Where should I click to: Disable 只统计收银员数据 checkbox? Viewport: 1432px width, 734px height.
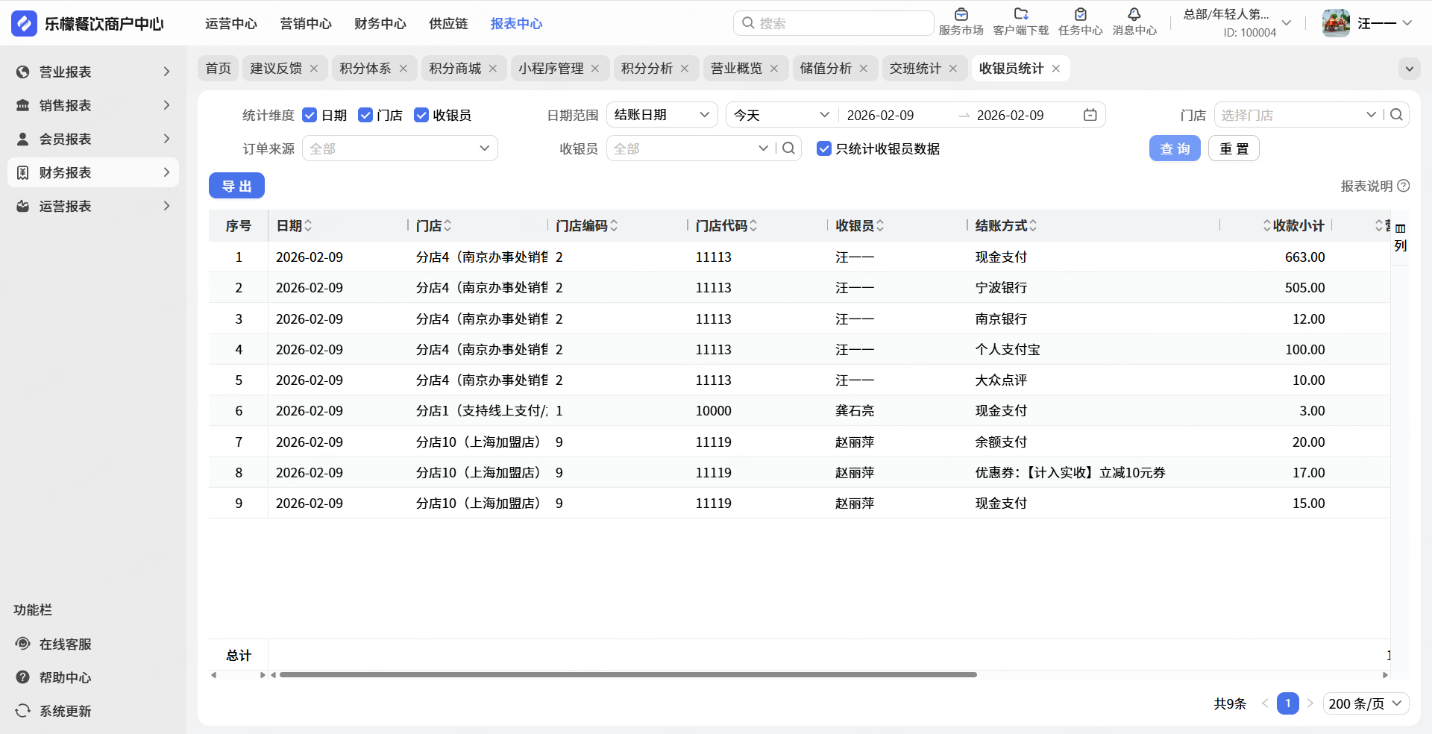coord(824,148)
